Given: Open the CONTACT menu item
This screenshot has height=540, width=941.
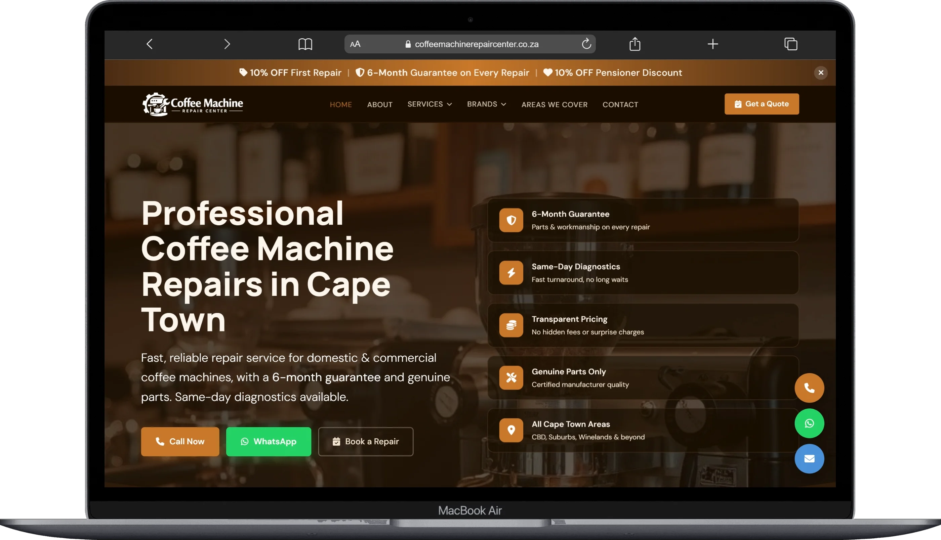Looking at the screenshot, I should coord(620,104).
